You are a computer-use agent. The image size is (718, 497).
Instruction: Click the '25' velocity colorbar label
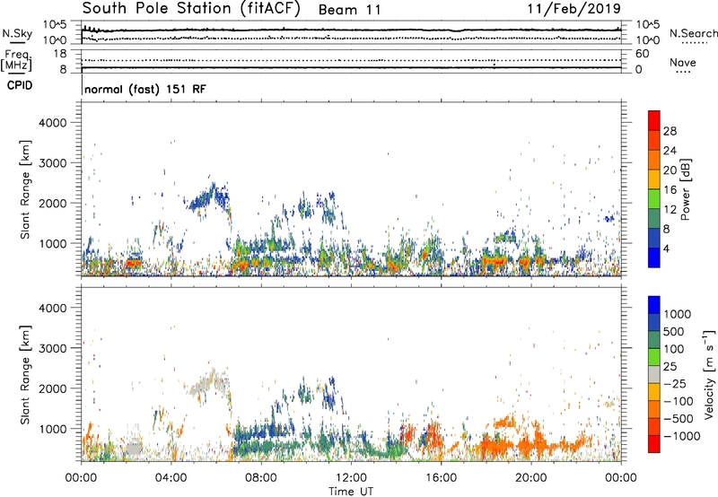670,367
